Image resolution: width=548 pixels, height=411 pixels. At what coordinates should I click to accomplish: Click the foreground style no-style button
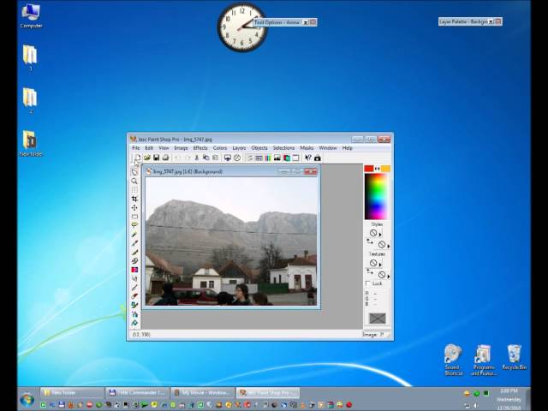coord(373,233)
